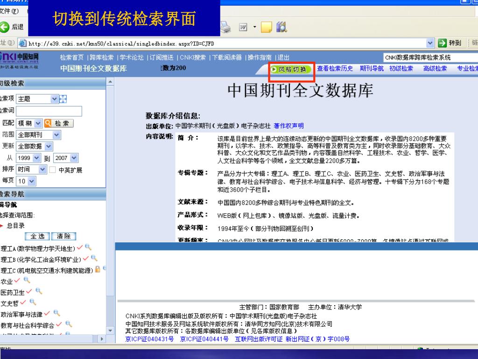Open the end year 2007 dropdown
Screen dimensions: 478x359
(x=74, y=158)
